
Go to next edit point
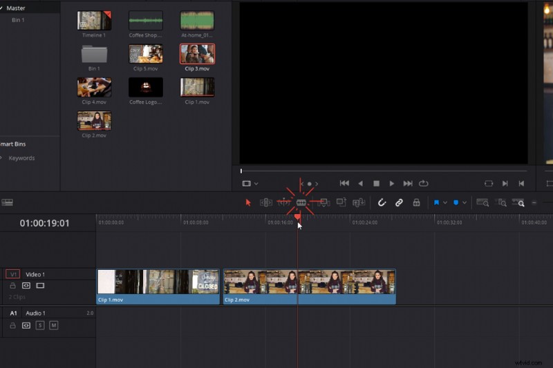(x=505, y=183)
